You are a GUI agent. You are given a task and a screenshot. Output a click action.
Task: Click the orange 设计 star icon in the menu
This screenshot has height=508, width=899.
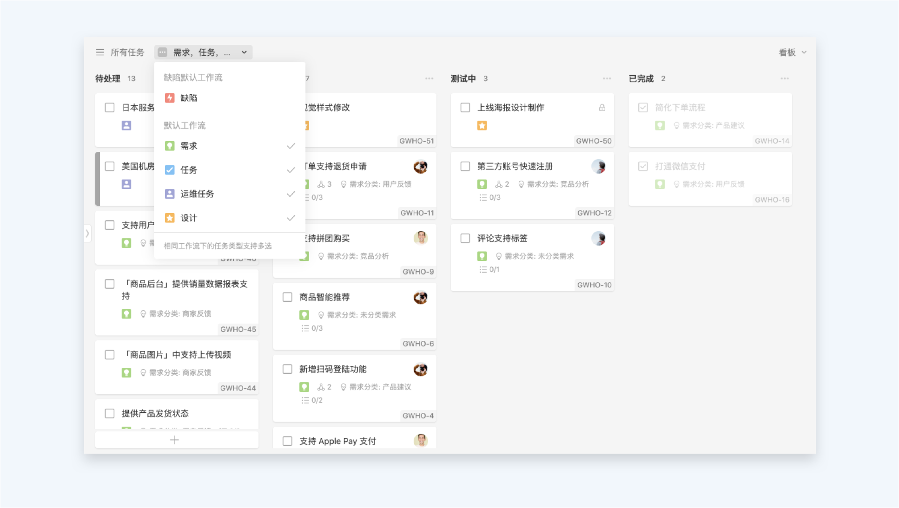click(x=170, y=218)
